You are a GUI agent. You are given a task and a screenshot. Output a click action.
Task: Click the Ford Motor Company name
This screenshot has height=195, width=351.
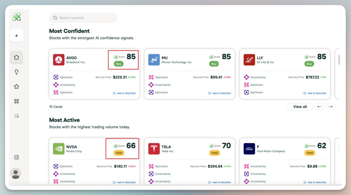[x=271, y=151]
